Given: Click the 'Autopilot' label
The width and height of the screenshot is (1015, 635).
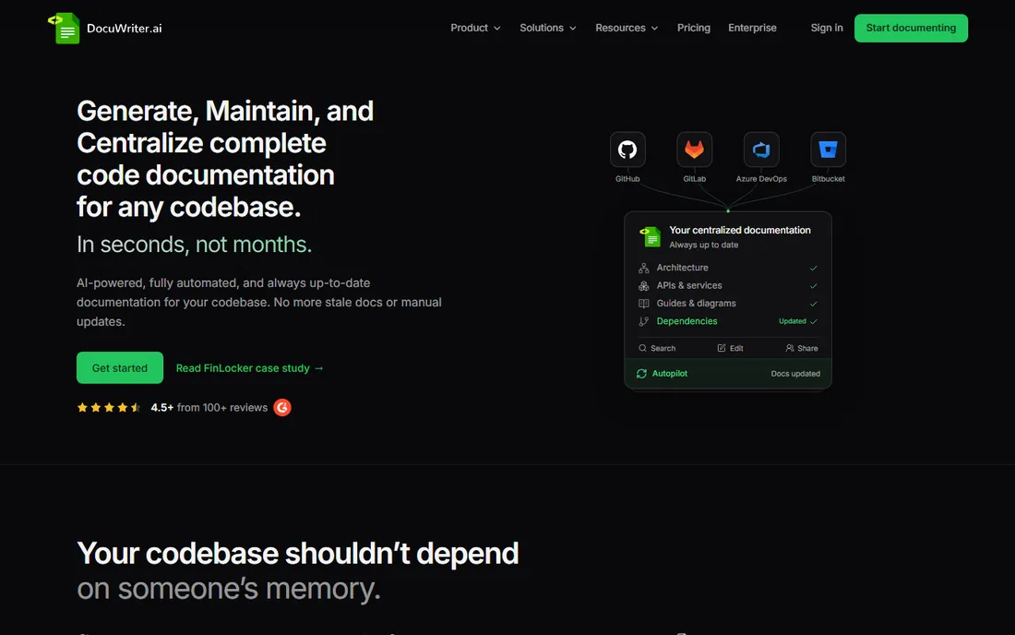Looking at the screenshot, I should coord(669,374).
